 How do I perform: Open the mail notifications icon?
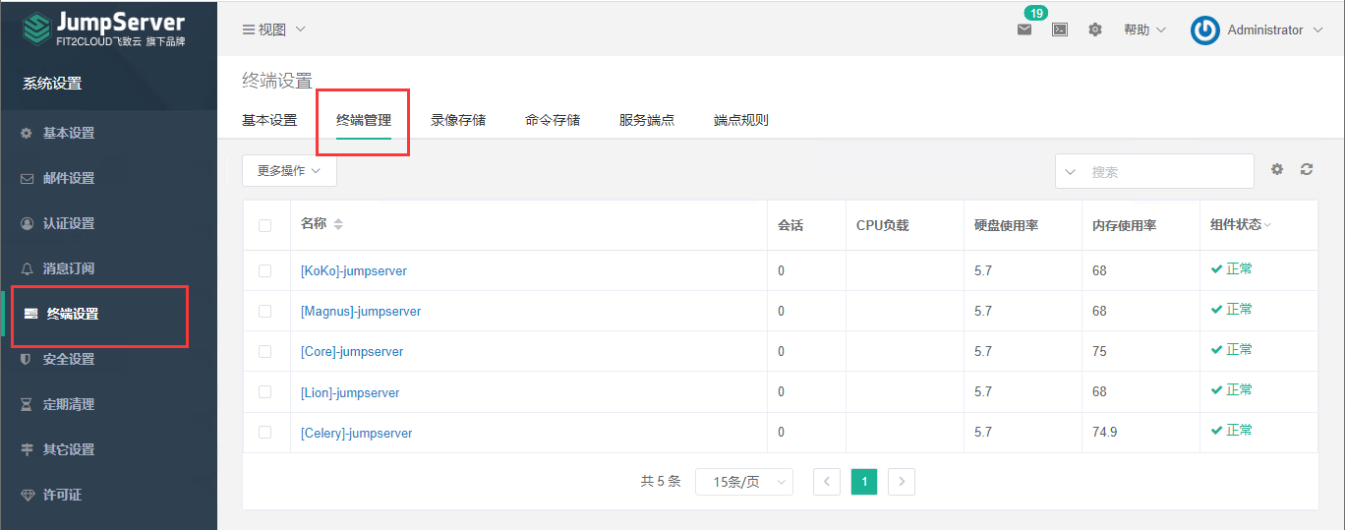tap(1024, 29)
